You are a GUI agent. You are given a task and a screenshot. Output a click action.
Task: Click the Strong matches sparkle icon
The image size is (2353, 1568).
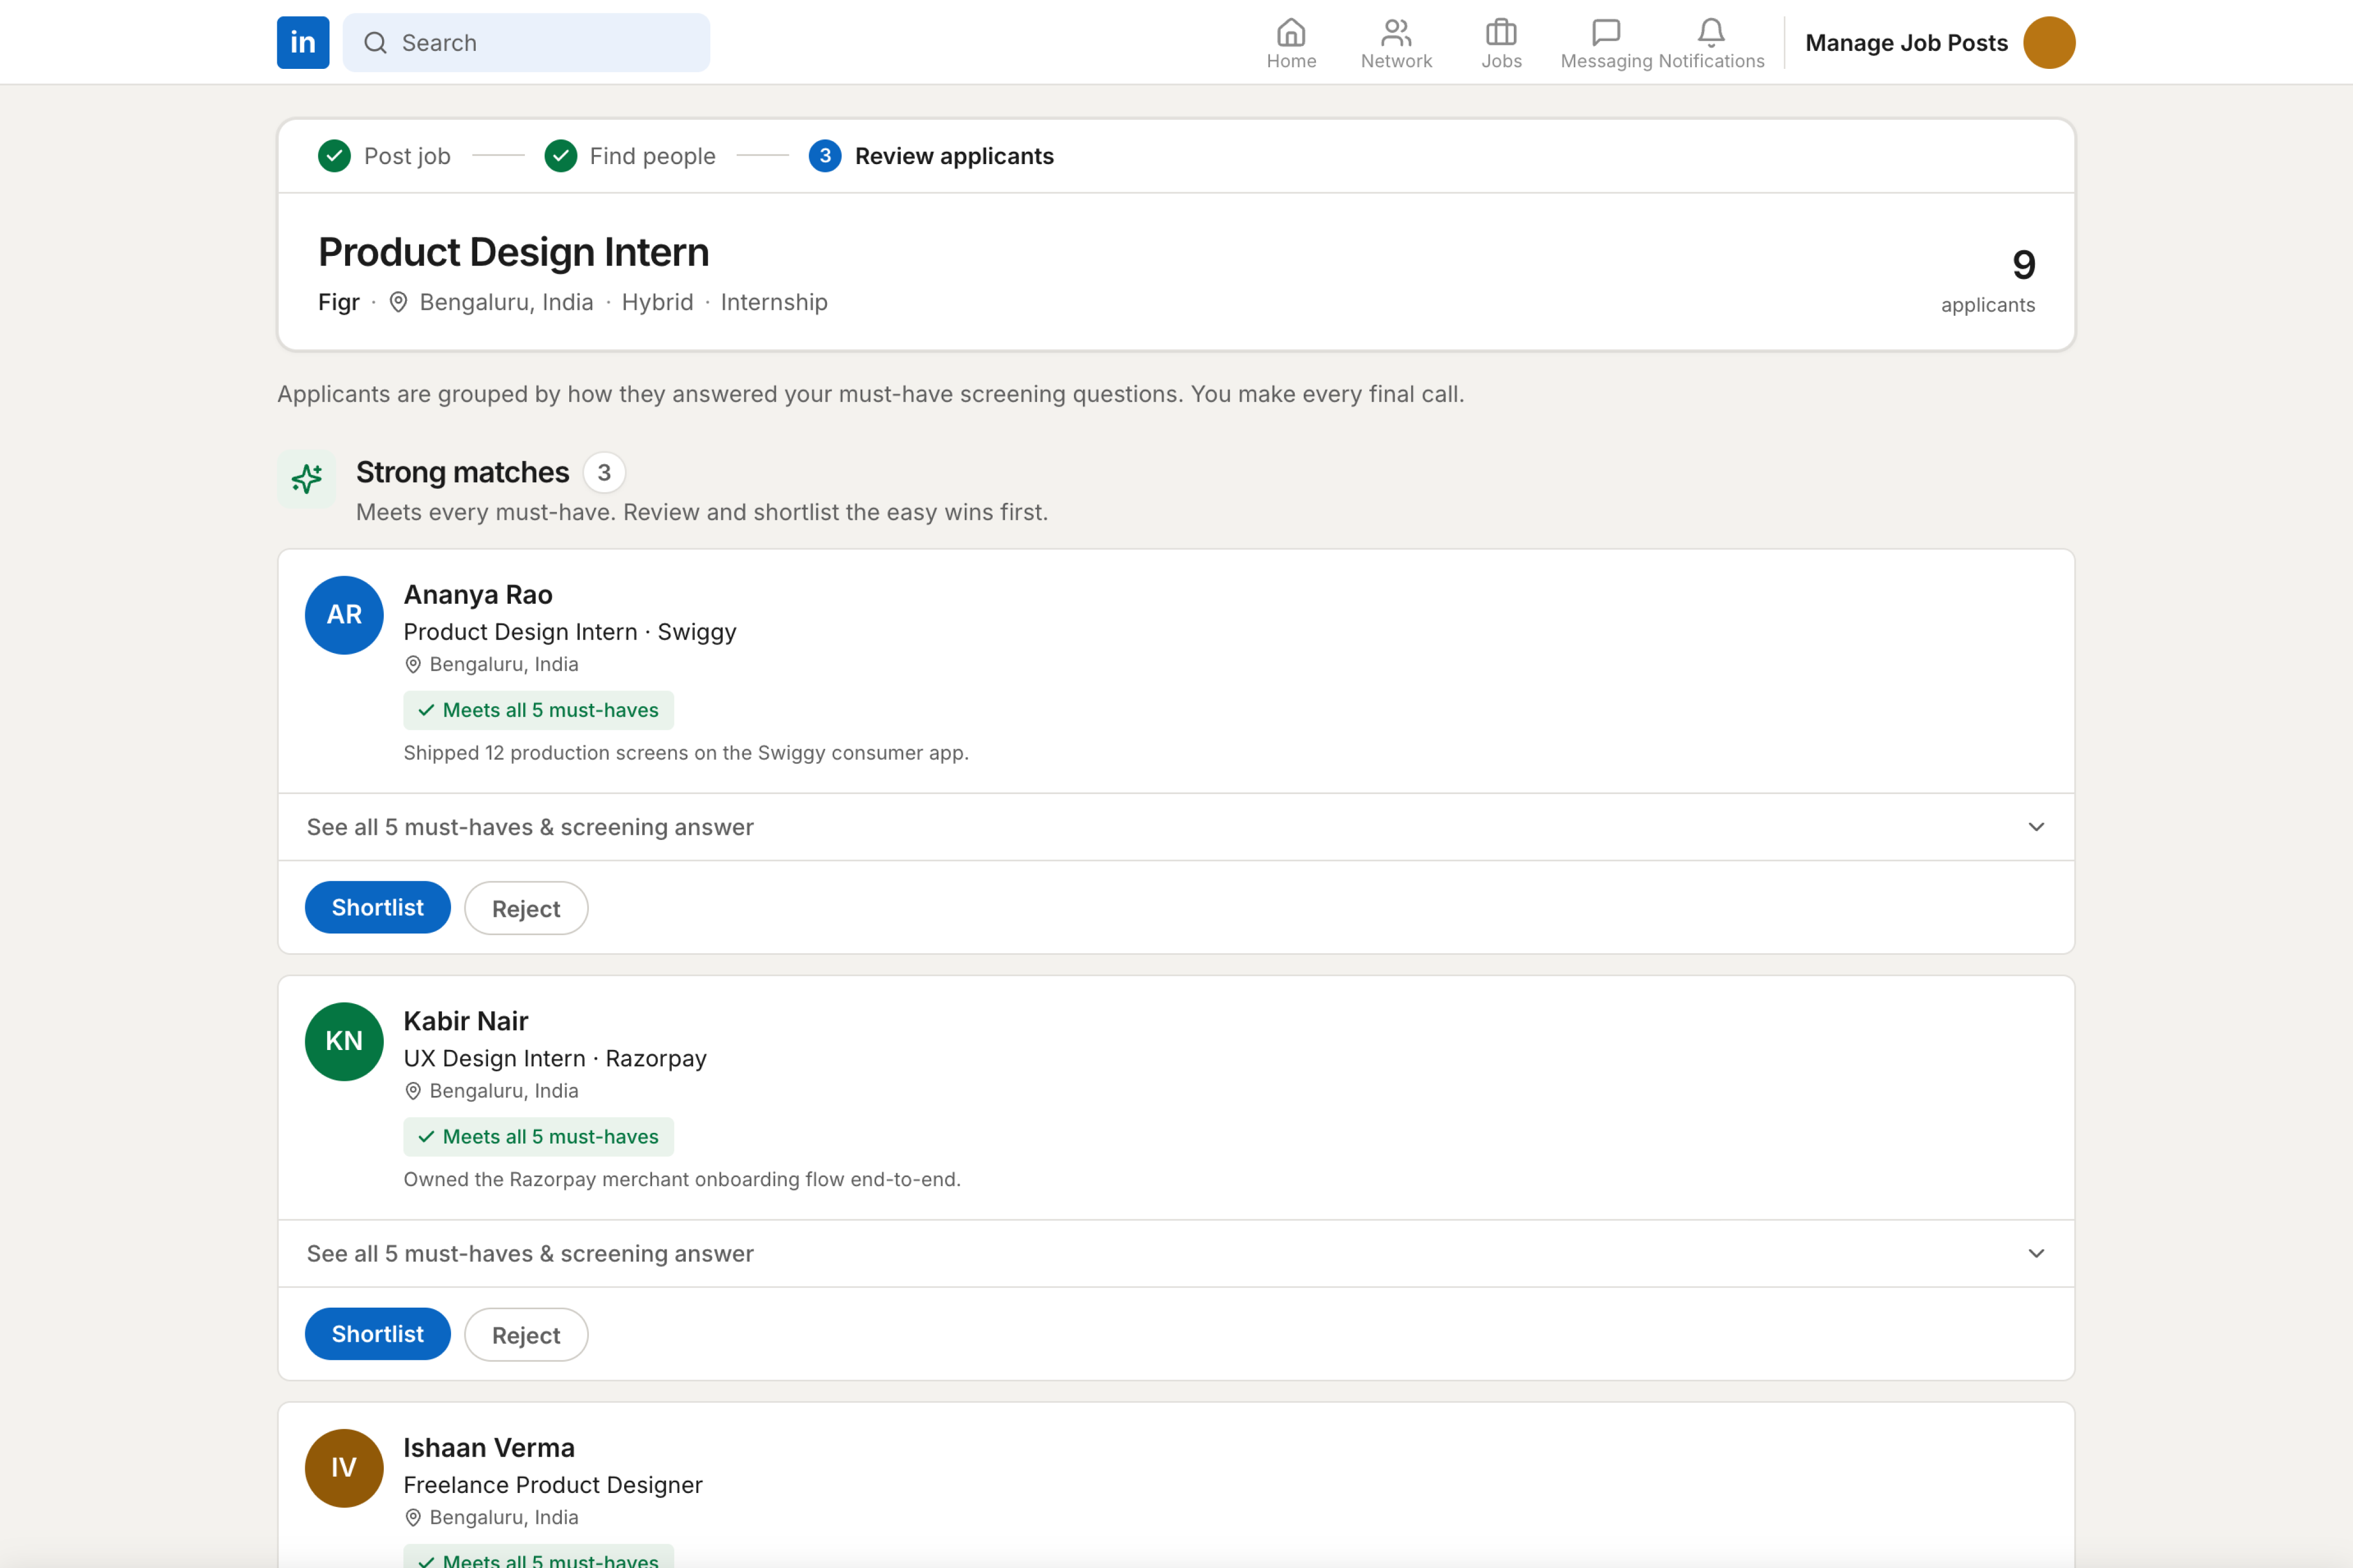pos(306,479)
